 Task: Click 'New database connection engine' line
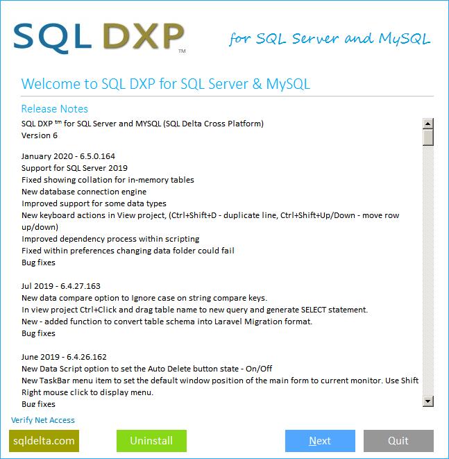click(84, 192)
